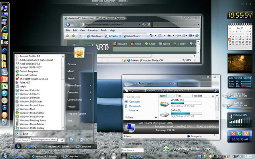This screenshot has height=159, width=255.
Task: Show more Favorite Links via More »
Action: pyautogui.click(x=133, y=111)
